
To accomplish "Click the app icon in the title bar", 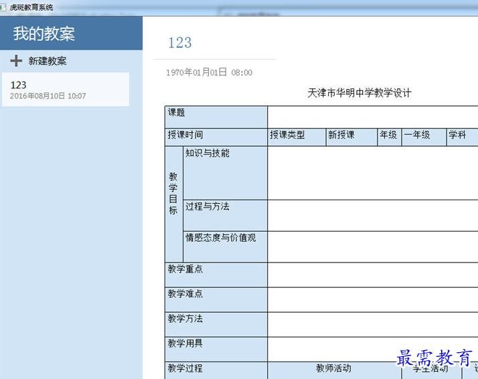I will pyautogui.click(x=3, y=7).
